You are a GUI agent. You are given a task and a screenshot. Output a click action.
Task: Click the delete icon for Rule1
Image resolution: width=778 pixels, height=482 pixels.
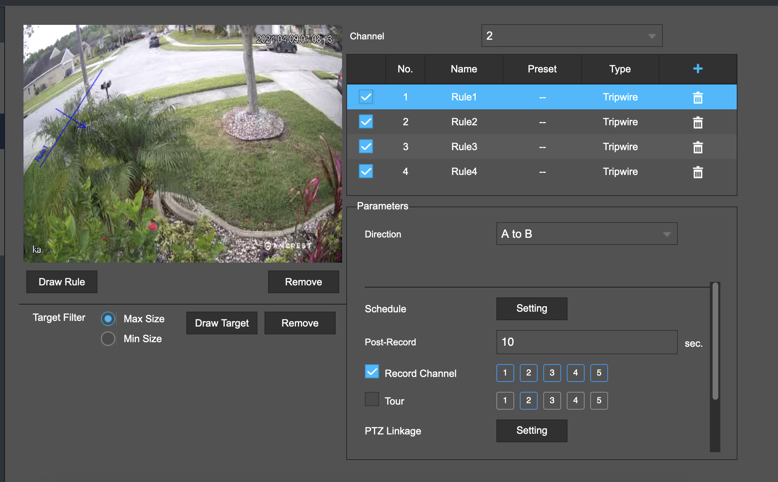(697, 97)
